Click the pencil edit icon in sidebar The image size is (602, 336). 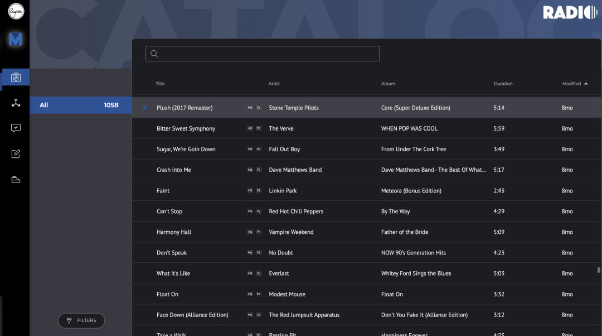point(16,154)
